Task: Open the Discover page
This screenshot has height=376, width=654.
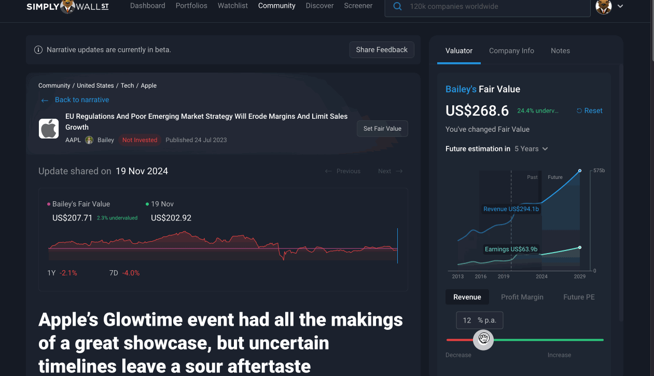Action: click(320, 6)
